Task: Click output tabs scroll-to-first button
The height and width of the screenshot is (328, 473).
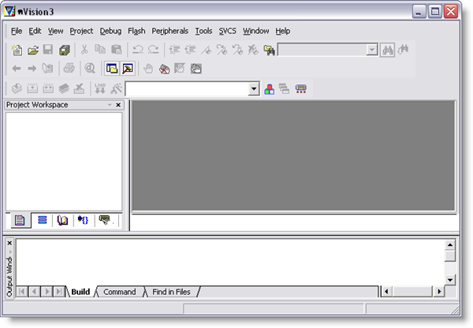Action: 22,292
